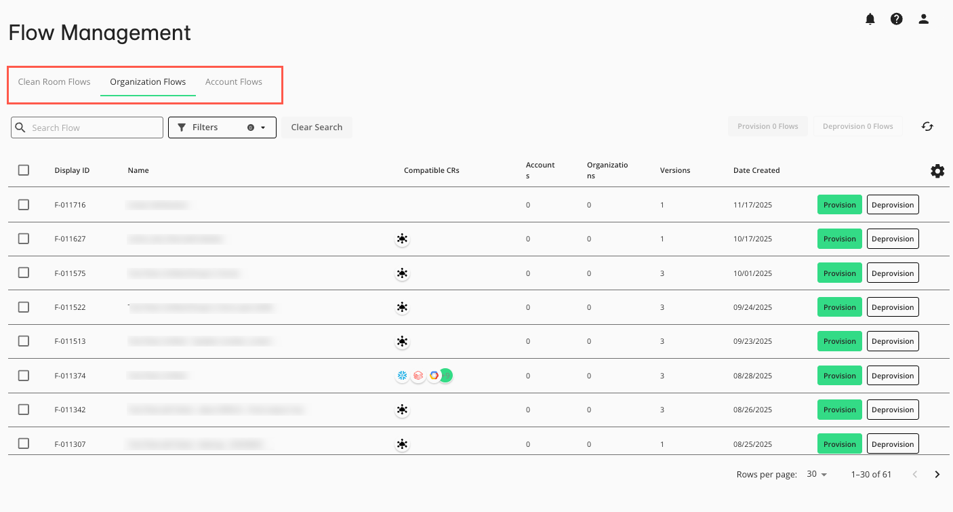953x512 pixels.
Task: Open the notifications bell
Action: [x=870, y=19]
